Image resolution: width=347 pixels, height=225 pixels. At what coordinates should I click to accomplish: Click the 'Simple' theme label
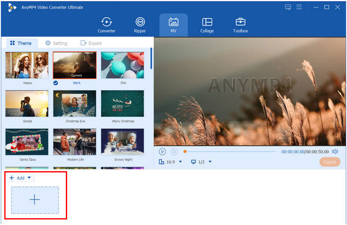27,121
